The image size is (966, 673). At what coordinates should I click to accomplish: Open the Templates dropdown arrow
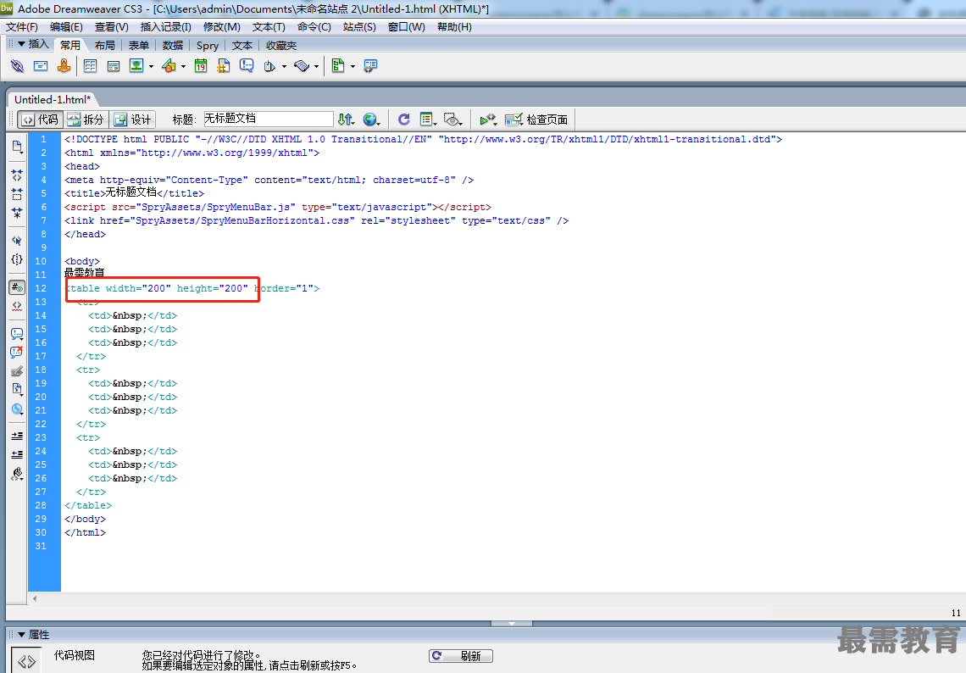[353, 67]
